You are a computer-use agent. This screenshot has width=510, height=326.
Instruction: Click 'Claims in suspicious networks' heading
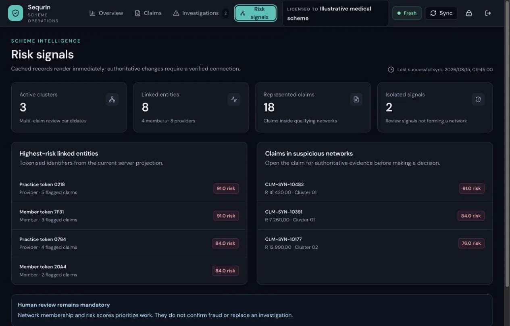pyautogui.click(x=309, y=153)
